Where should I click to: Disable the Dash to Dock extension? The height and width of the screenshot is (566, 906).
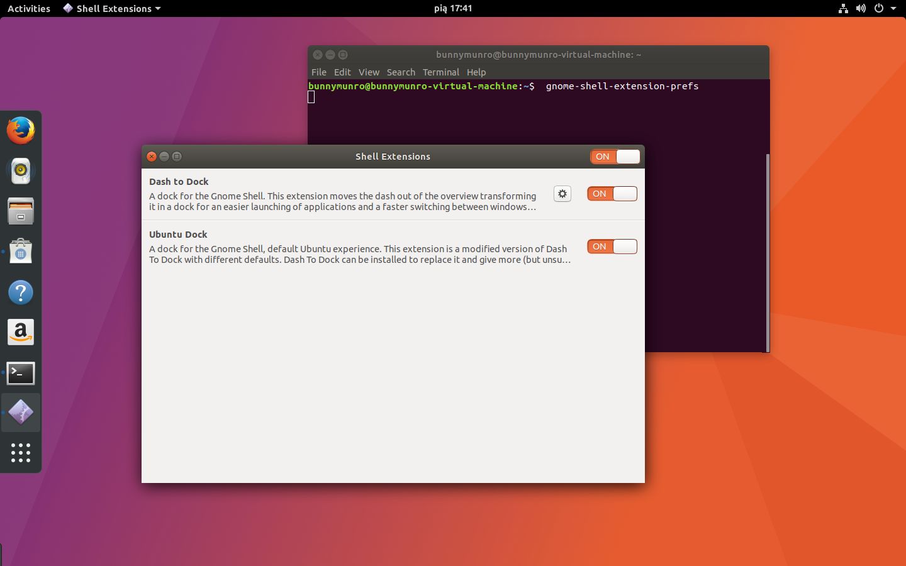tap(612, 194)
